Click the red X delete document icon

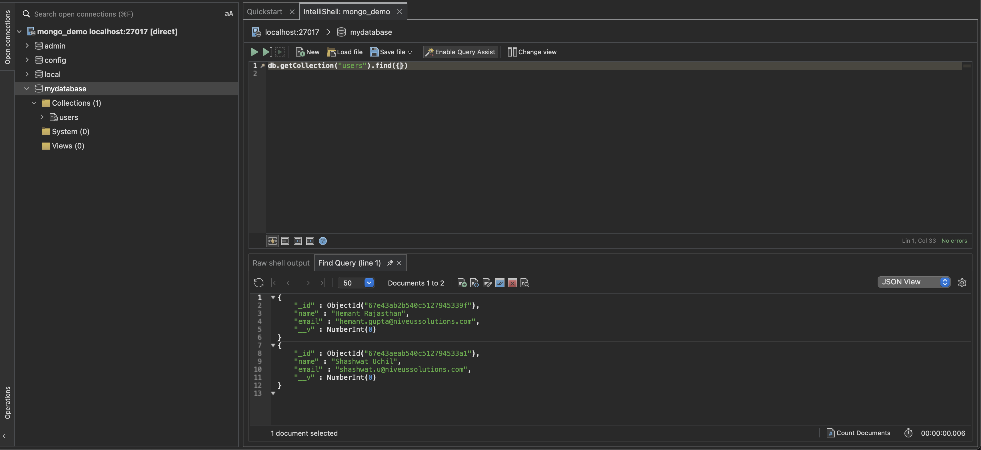[512, 283]
